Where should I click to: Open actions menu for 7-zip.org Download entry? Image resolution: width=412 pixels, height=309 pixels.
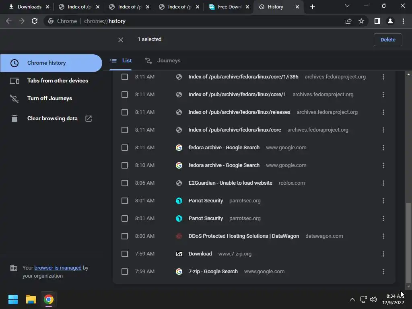pos(383,254)
